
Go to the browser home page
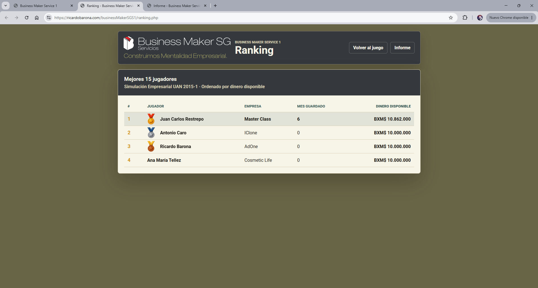click(x=37, y=18)
